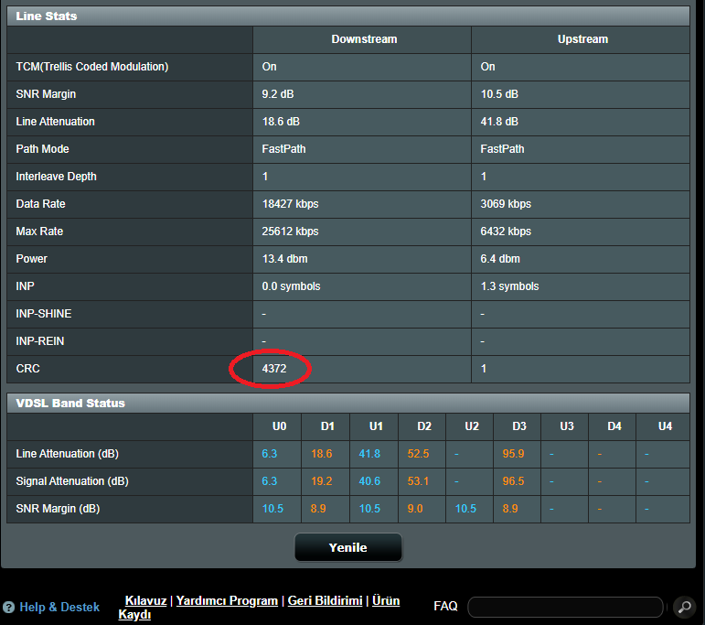Select Upstream TCM On value
The height and width of the screenshot is (625, 705).
[x=488, y=67]
